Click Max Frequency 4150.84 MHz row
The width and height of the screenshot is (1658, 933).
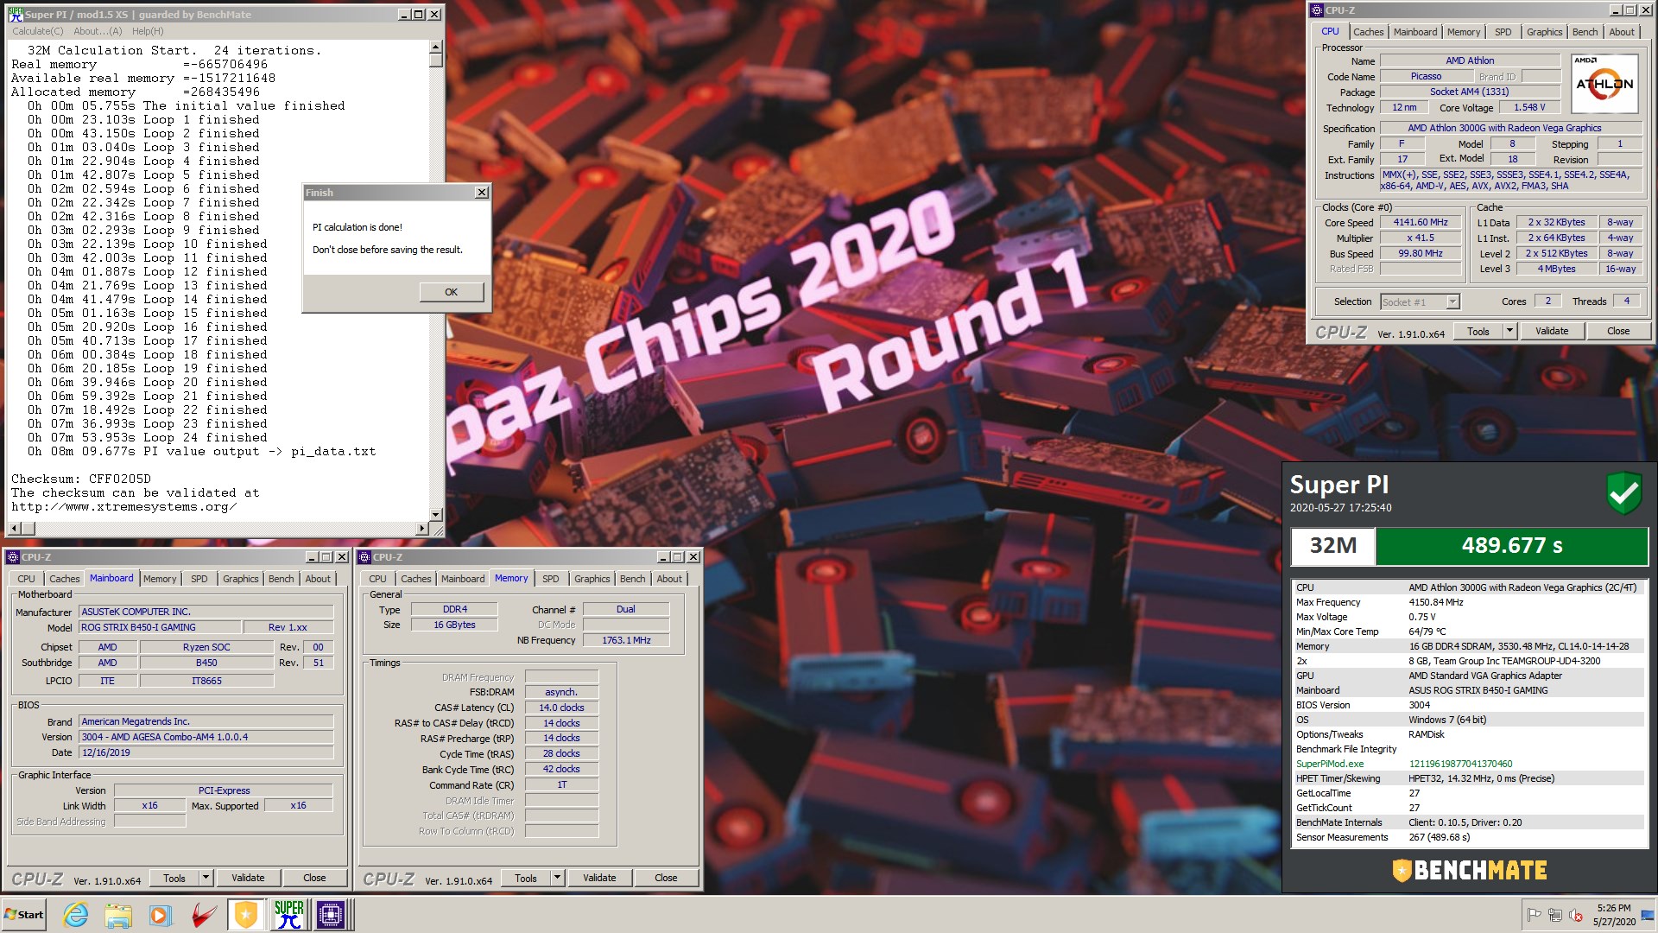1468,602
